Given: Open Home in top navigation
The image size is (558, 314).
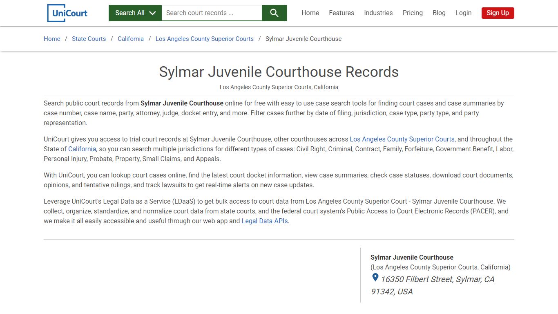Looking at the screenshot, I should tap(310, 13).
